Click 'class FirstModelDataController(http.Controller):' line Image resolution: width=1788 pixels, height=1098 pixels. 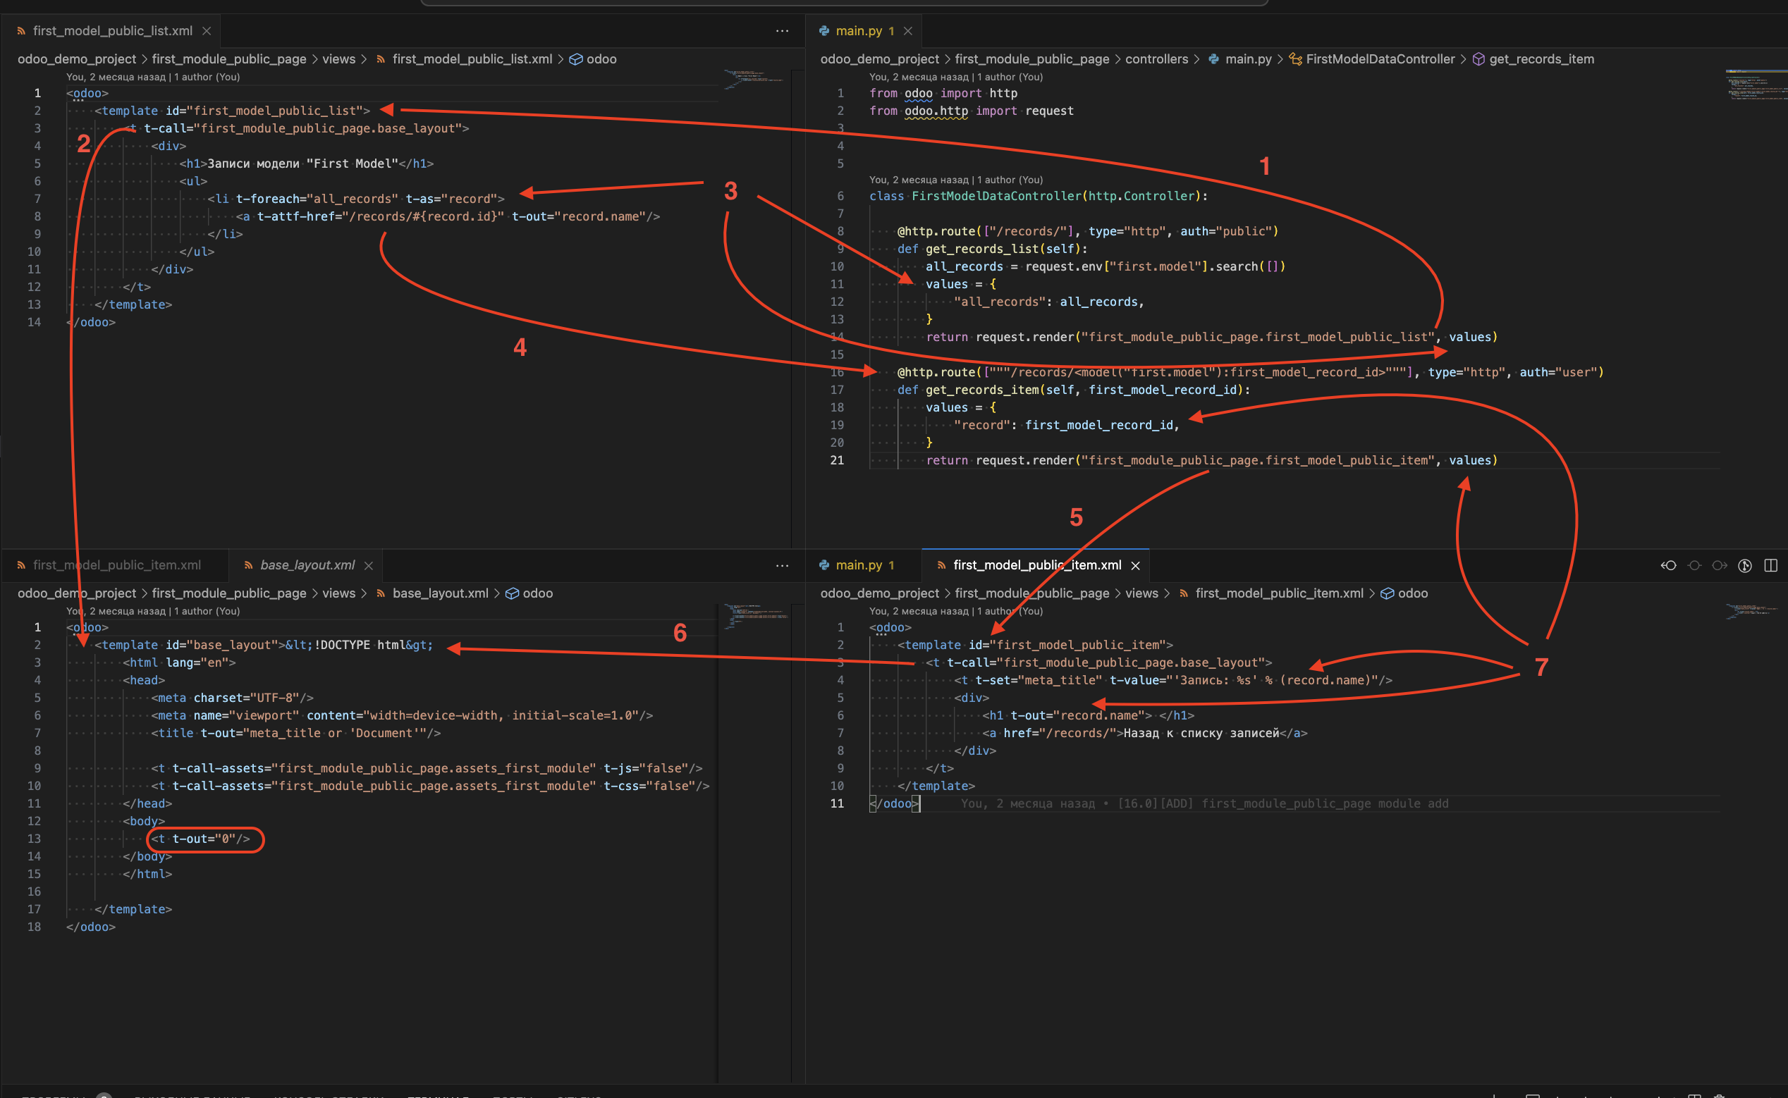tap(1039, 196)
